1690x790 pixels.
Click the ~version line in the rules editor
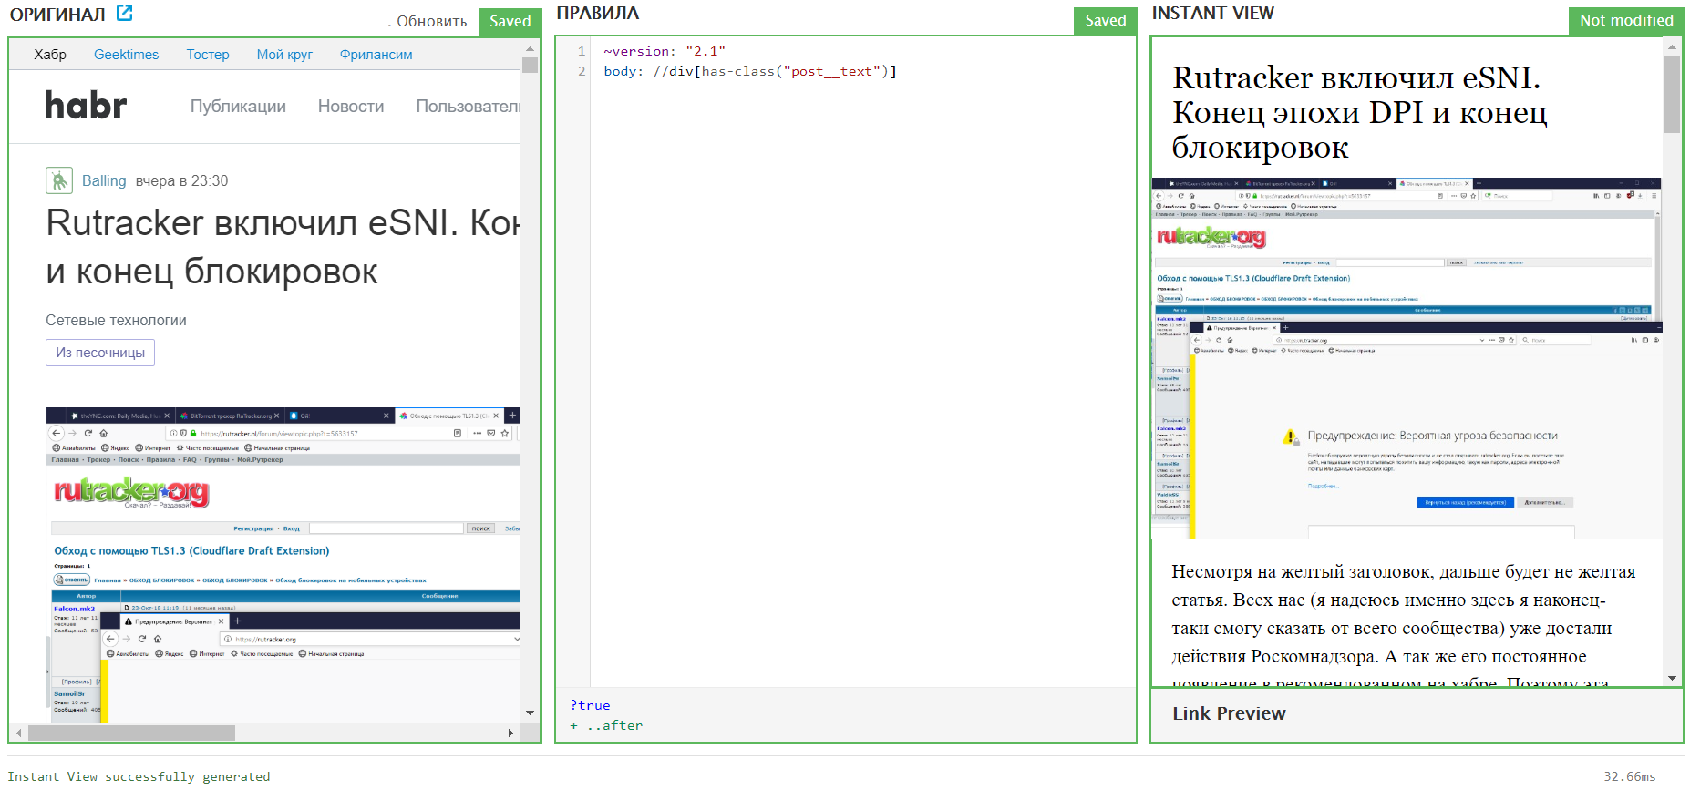click(665, 51)
